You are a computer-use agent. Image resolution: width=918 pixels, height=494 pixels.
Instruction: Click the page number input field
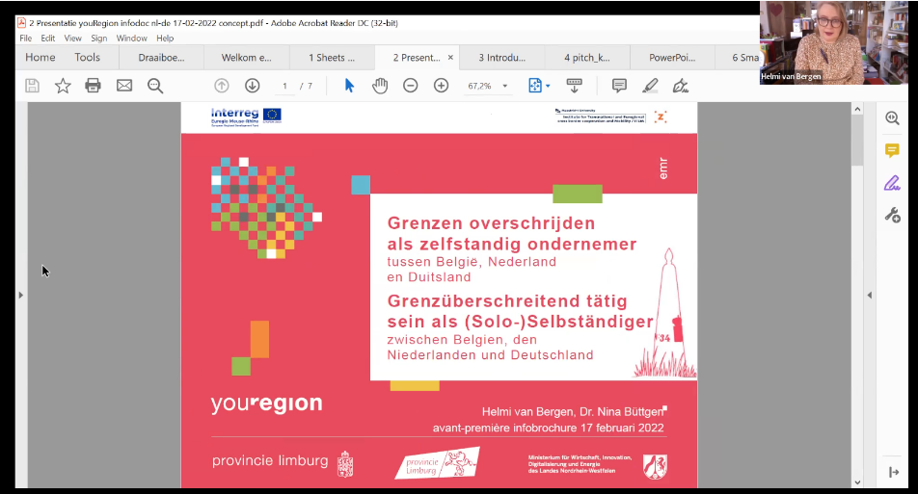coord(285,86)
